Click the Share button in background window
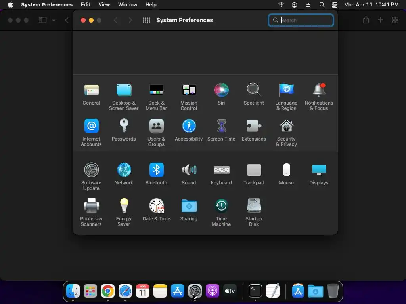Image resolution: width=406 pixels, height=304 pixels. (366, 20)
